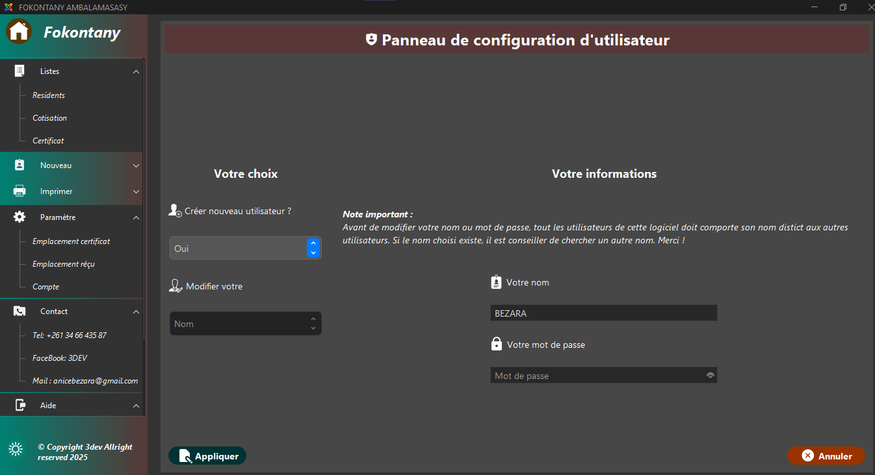Screen dimensions: 875x475
Task: Open the Cotisation list
Action: tap(49, 118)
